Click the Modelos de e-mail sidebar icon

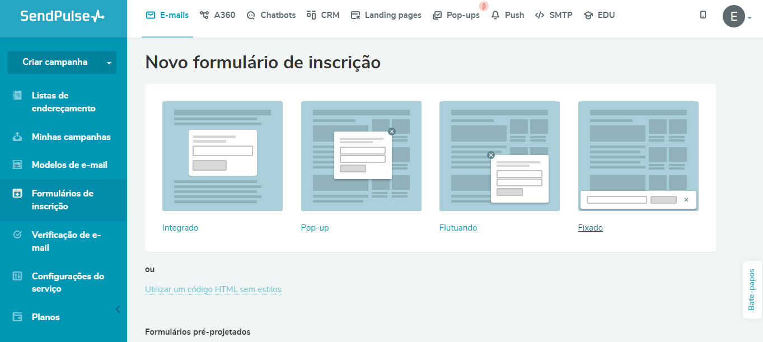pyautogui.click(x=17, y=165)
